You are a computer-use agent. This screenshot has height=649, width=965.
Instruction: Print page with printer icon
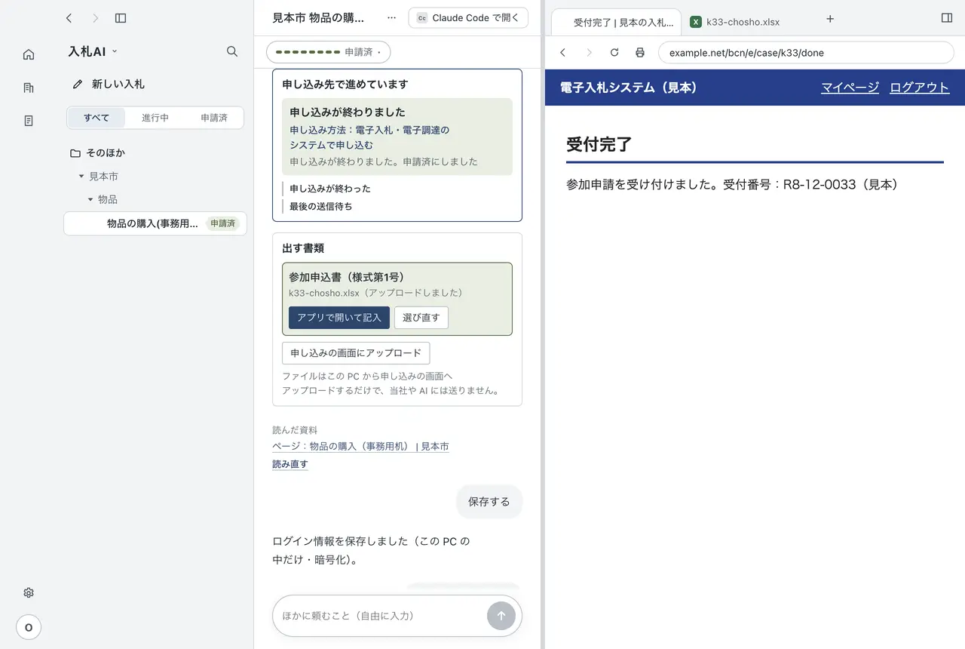coord(640,53)
